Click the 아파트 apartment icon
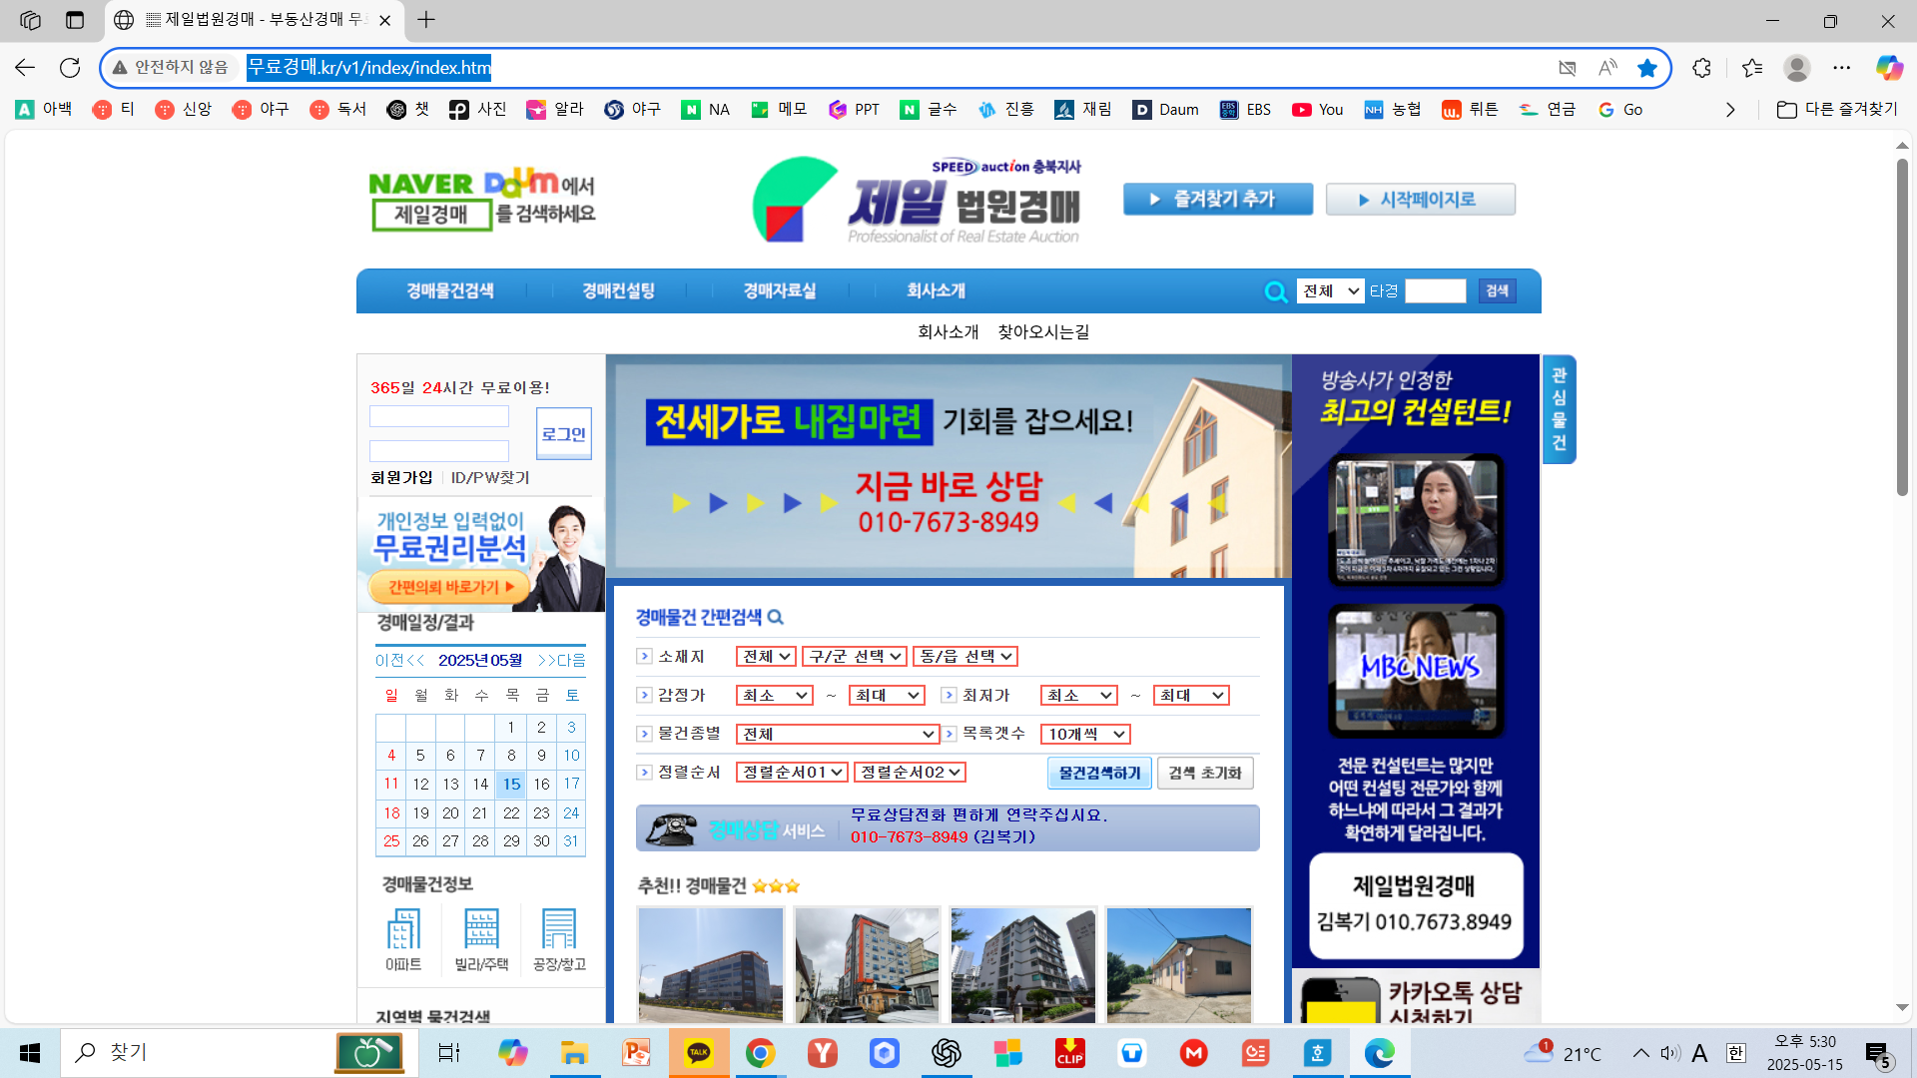 coord(403,930)
